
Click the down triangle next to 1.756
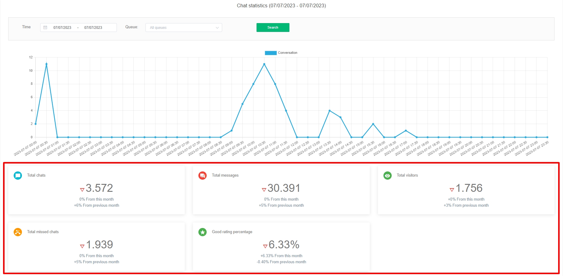tap(452, 190)
